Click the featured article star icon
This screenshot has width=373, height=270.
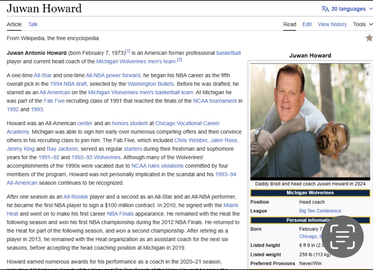[369, 38]
